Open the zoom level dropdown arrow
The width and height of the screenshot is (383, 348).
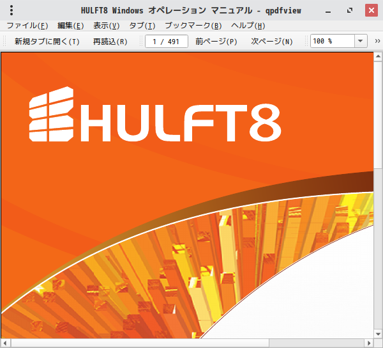point(361,41)
